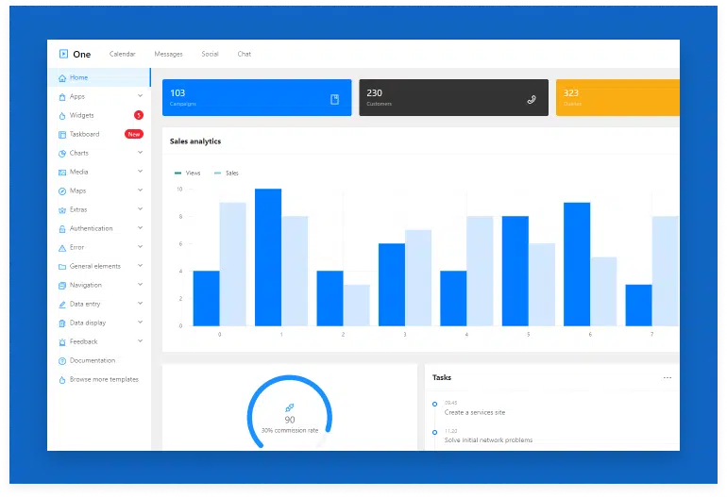Toggle the Views legend series
The image size is (727, 497).
point(188,174)
